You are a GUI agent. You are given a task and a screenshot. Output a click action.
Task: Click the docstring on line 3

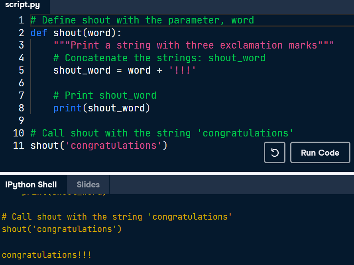194,45
